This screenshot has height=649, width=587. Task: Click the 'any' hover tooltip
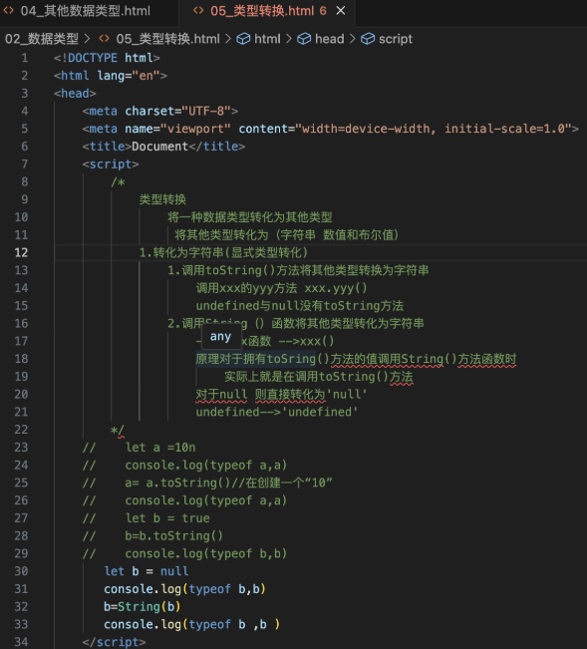pyautogui.click(x=221, y=337)
